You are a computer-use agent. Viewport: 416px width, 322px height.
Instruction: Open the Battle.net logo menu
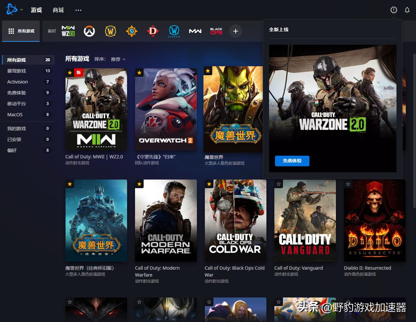[x=11, y=10]
